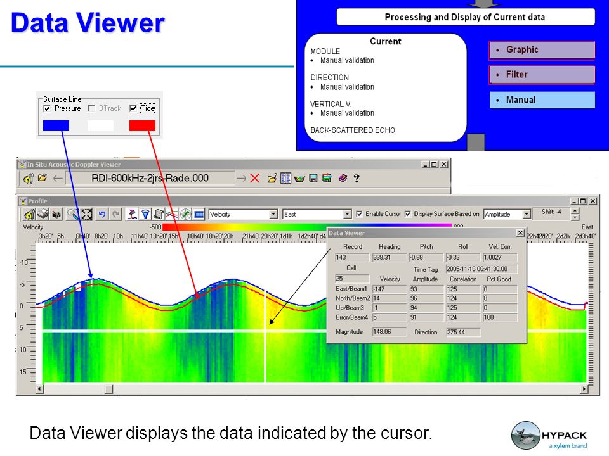Capture profile with the camera icon
The image size is (609, 456).
(56, 215)
